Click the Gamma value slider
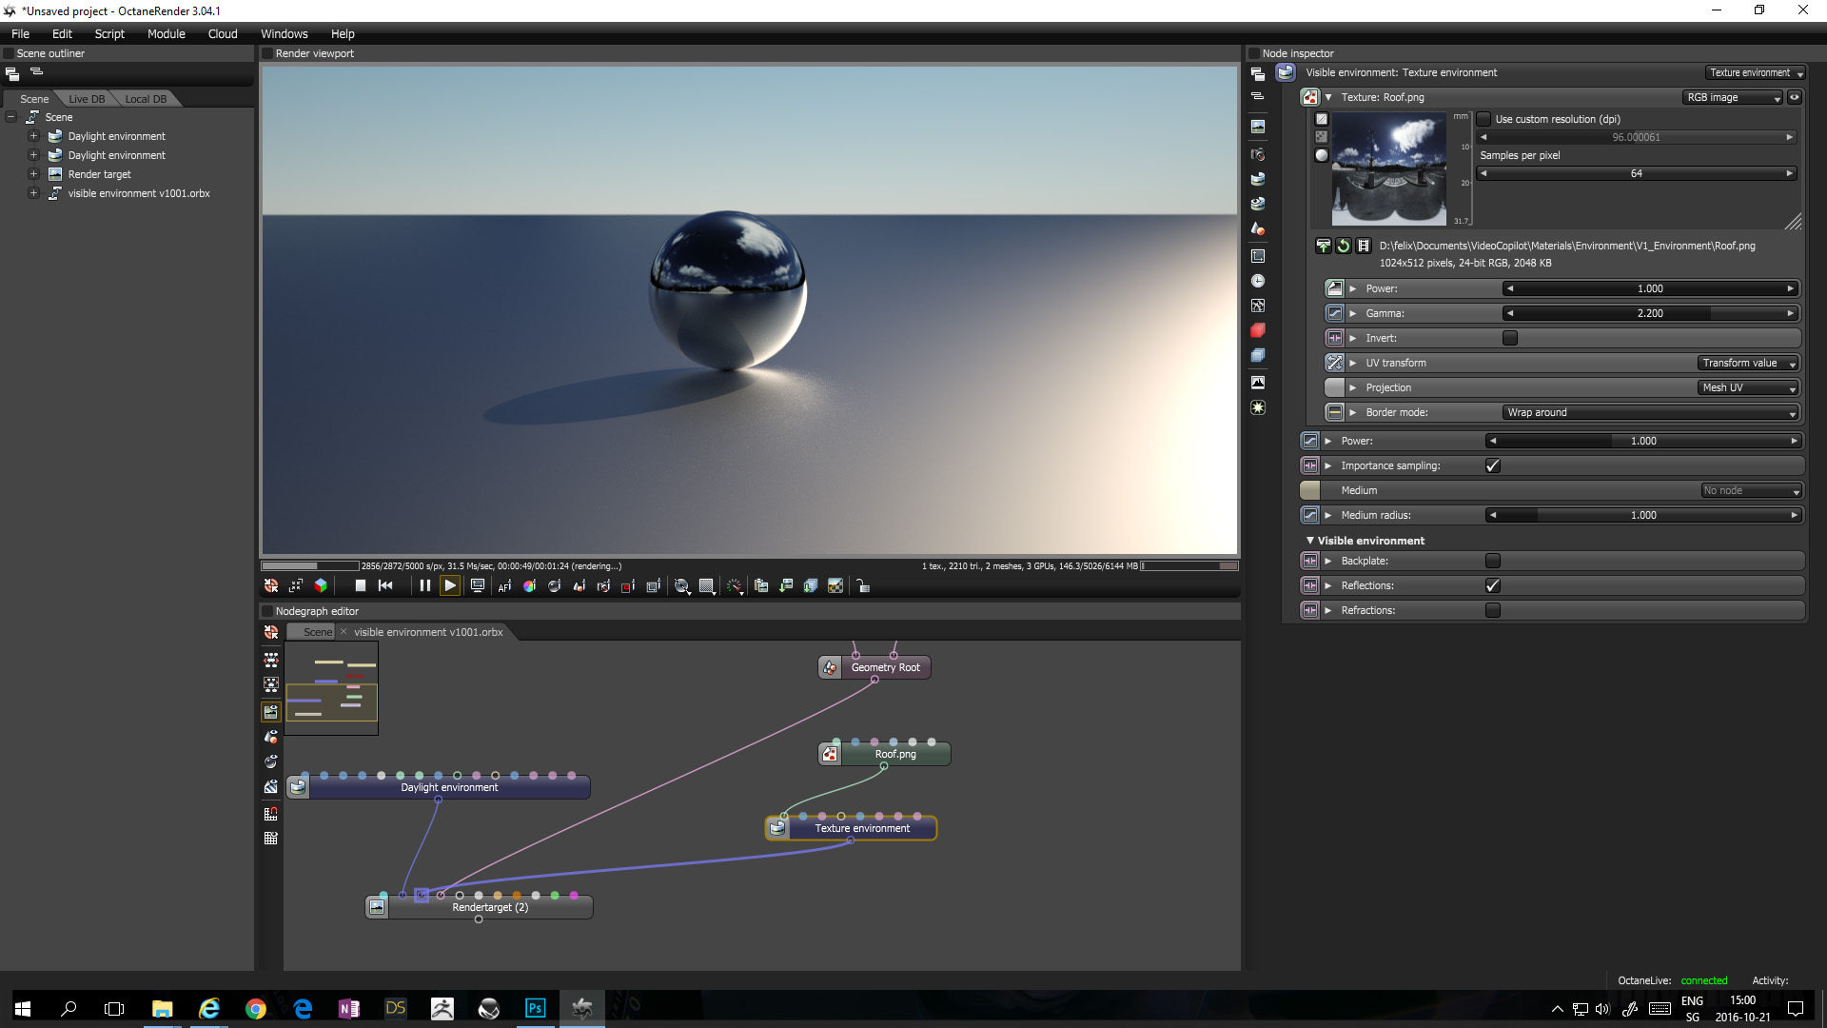1827x1028 pixels. (1649, 313)
